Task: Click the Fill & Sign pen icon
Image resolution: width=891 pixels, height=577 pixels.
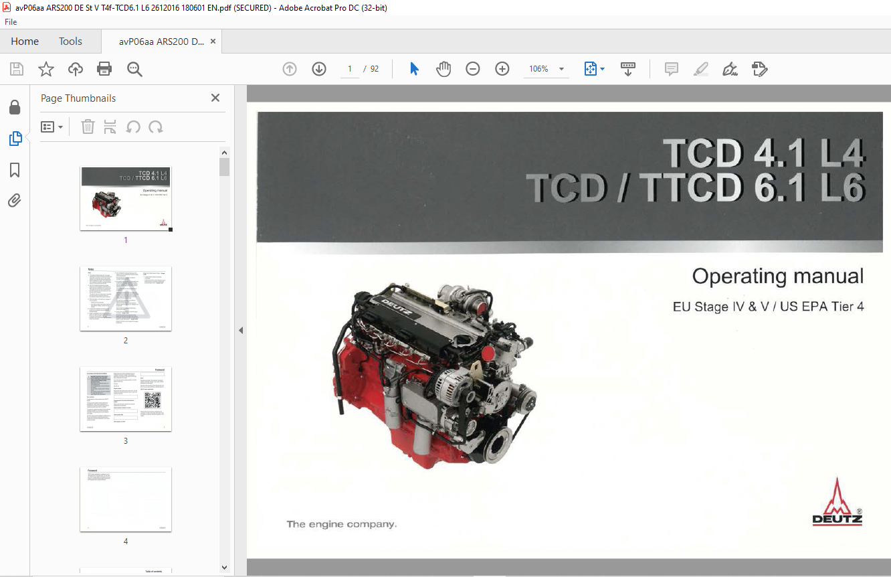Action: click(x=730, y=69)
